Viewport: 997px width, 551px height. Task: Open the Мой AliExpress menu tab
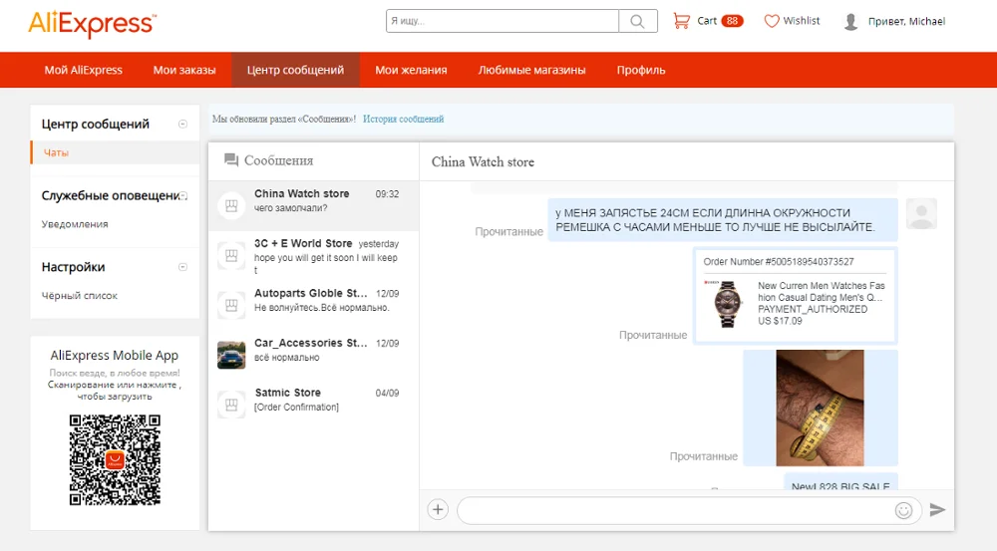pos(84,70)
